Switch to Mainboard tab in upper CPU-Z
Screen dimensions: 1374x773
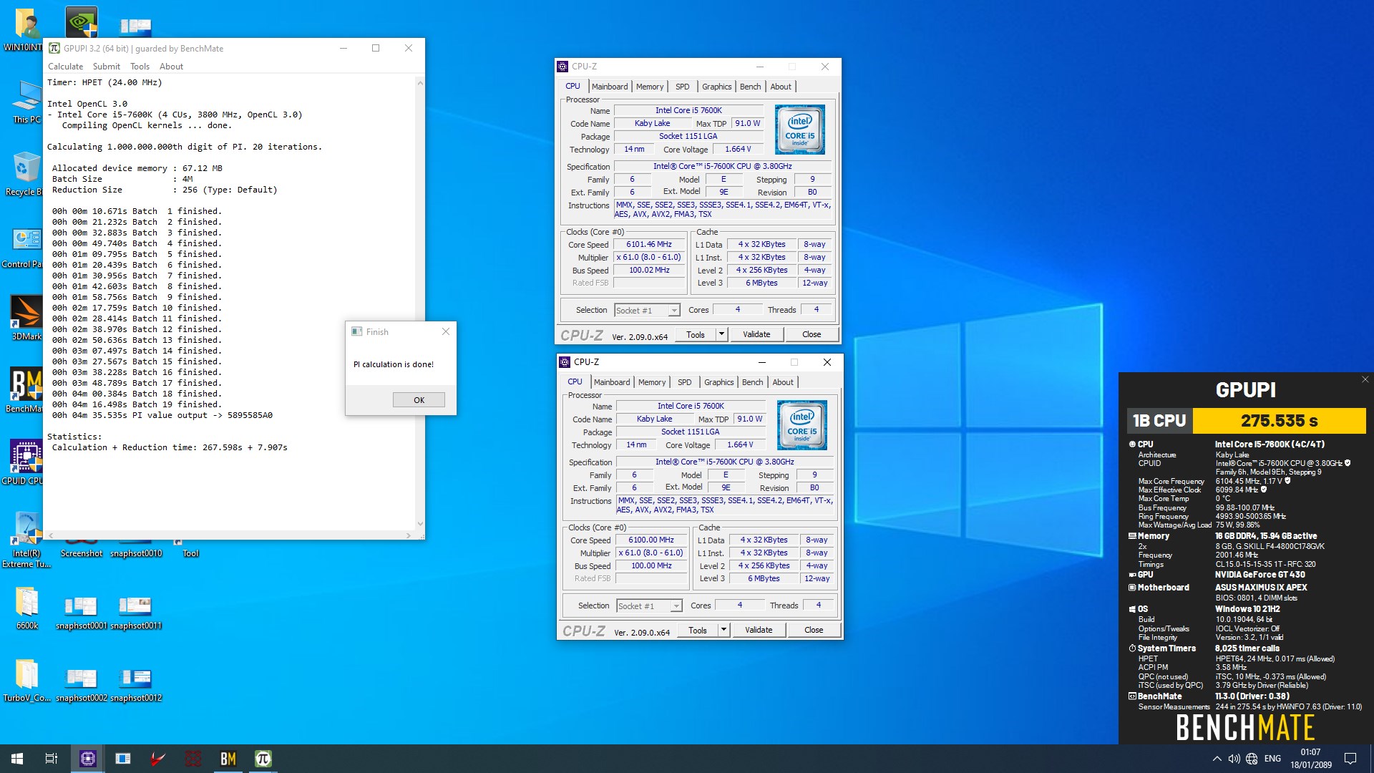(610, 87)
